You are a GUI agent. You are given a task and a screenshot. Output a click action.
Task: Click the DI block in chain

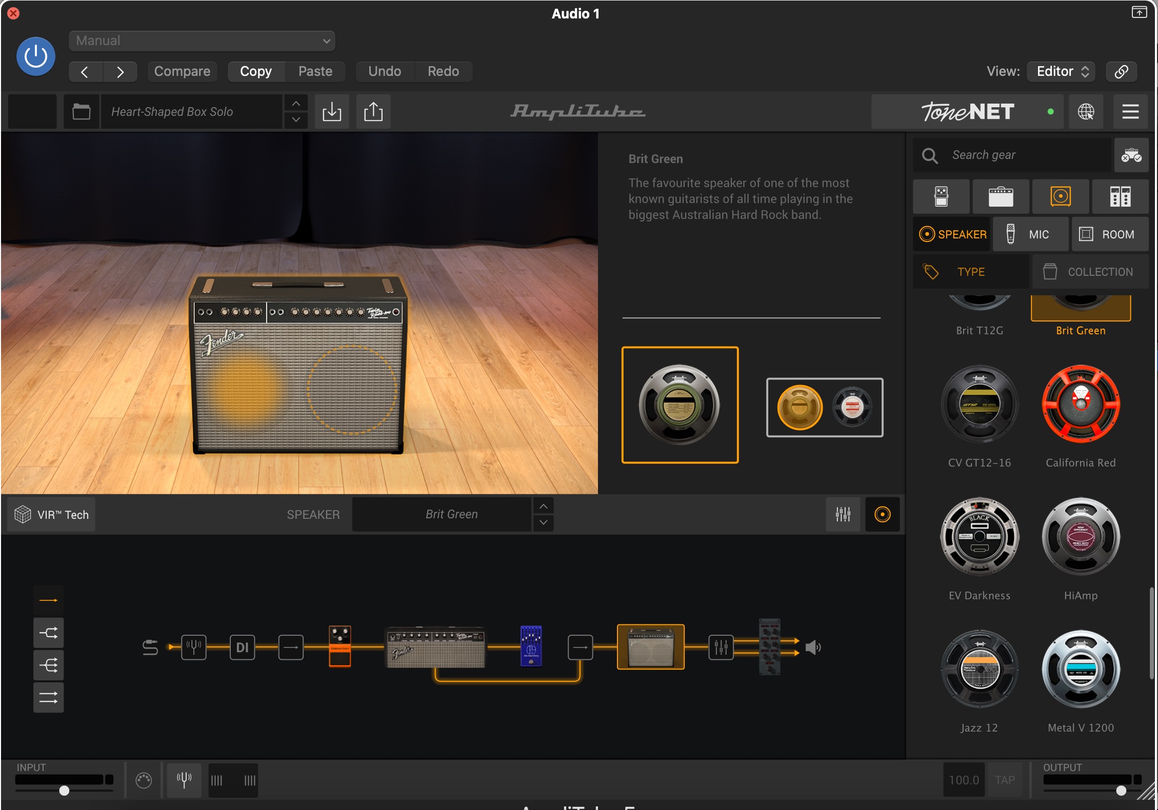[242, 647]
